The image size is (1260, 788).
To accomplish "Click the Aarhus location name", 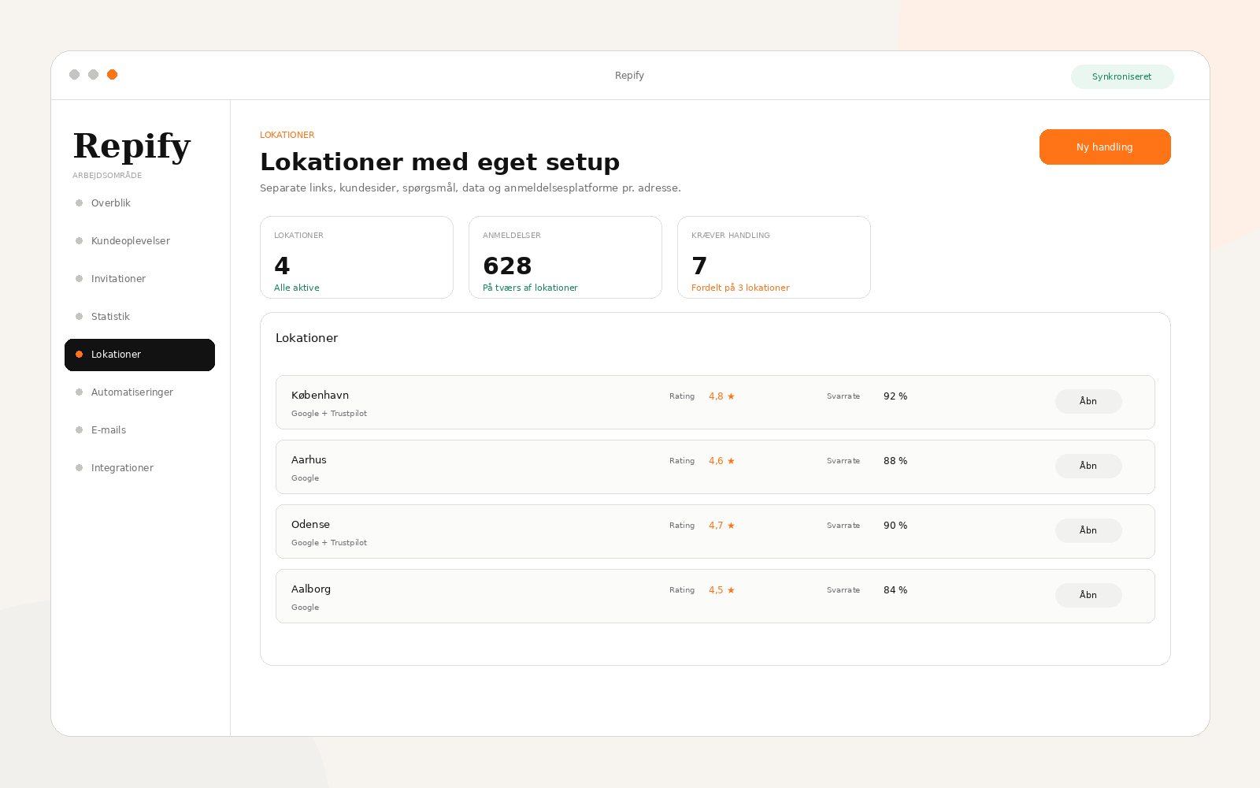I will coord(309,460).
